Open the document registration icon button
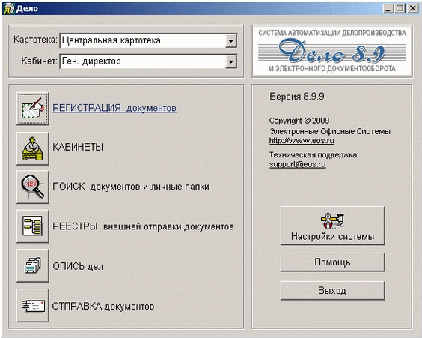Viewport: 422px width, 338px height. [33, 109]
